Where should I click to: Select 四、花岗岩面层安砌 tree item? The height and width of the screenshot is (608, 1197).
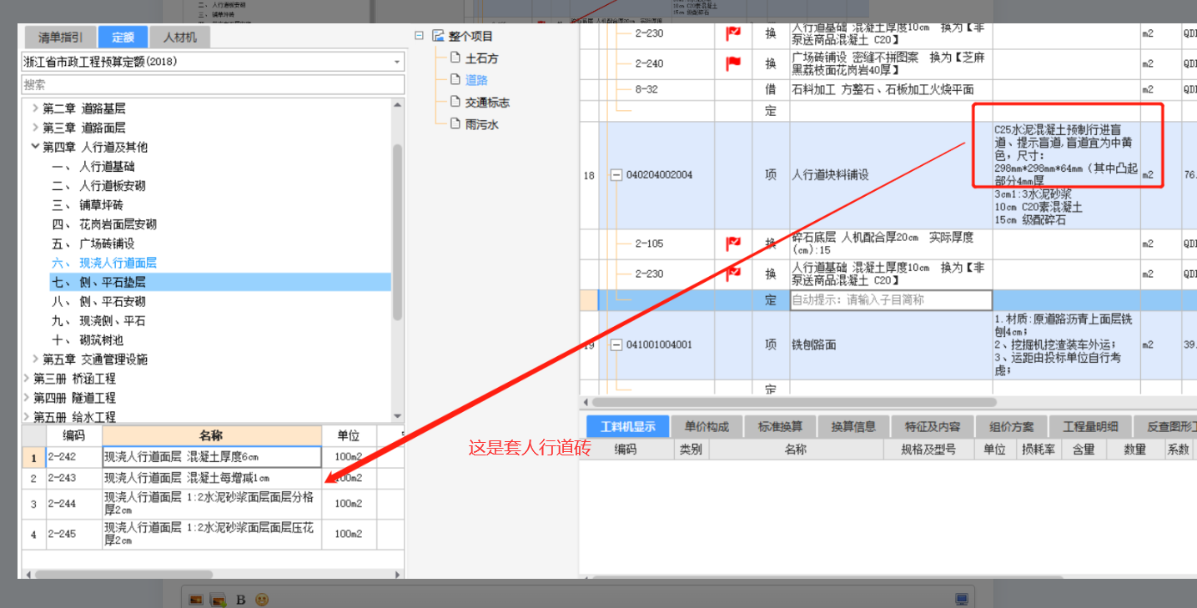pos(104,224)
